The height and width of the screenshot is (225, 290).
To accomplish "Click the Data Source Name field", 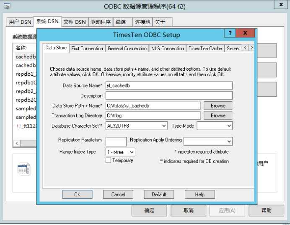I will (169, 86).
